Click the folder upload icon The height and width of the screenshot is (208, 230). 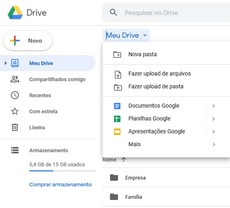tap(118, 88)
